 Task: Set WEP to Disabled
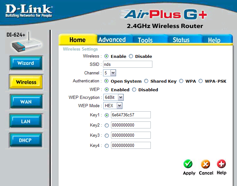tap(134, 90)
